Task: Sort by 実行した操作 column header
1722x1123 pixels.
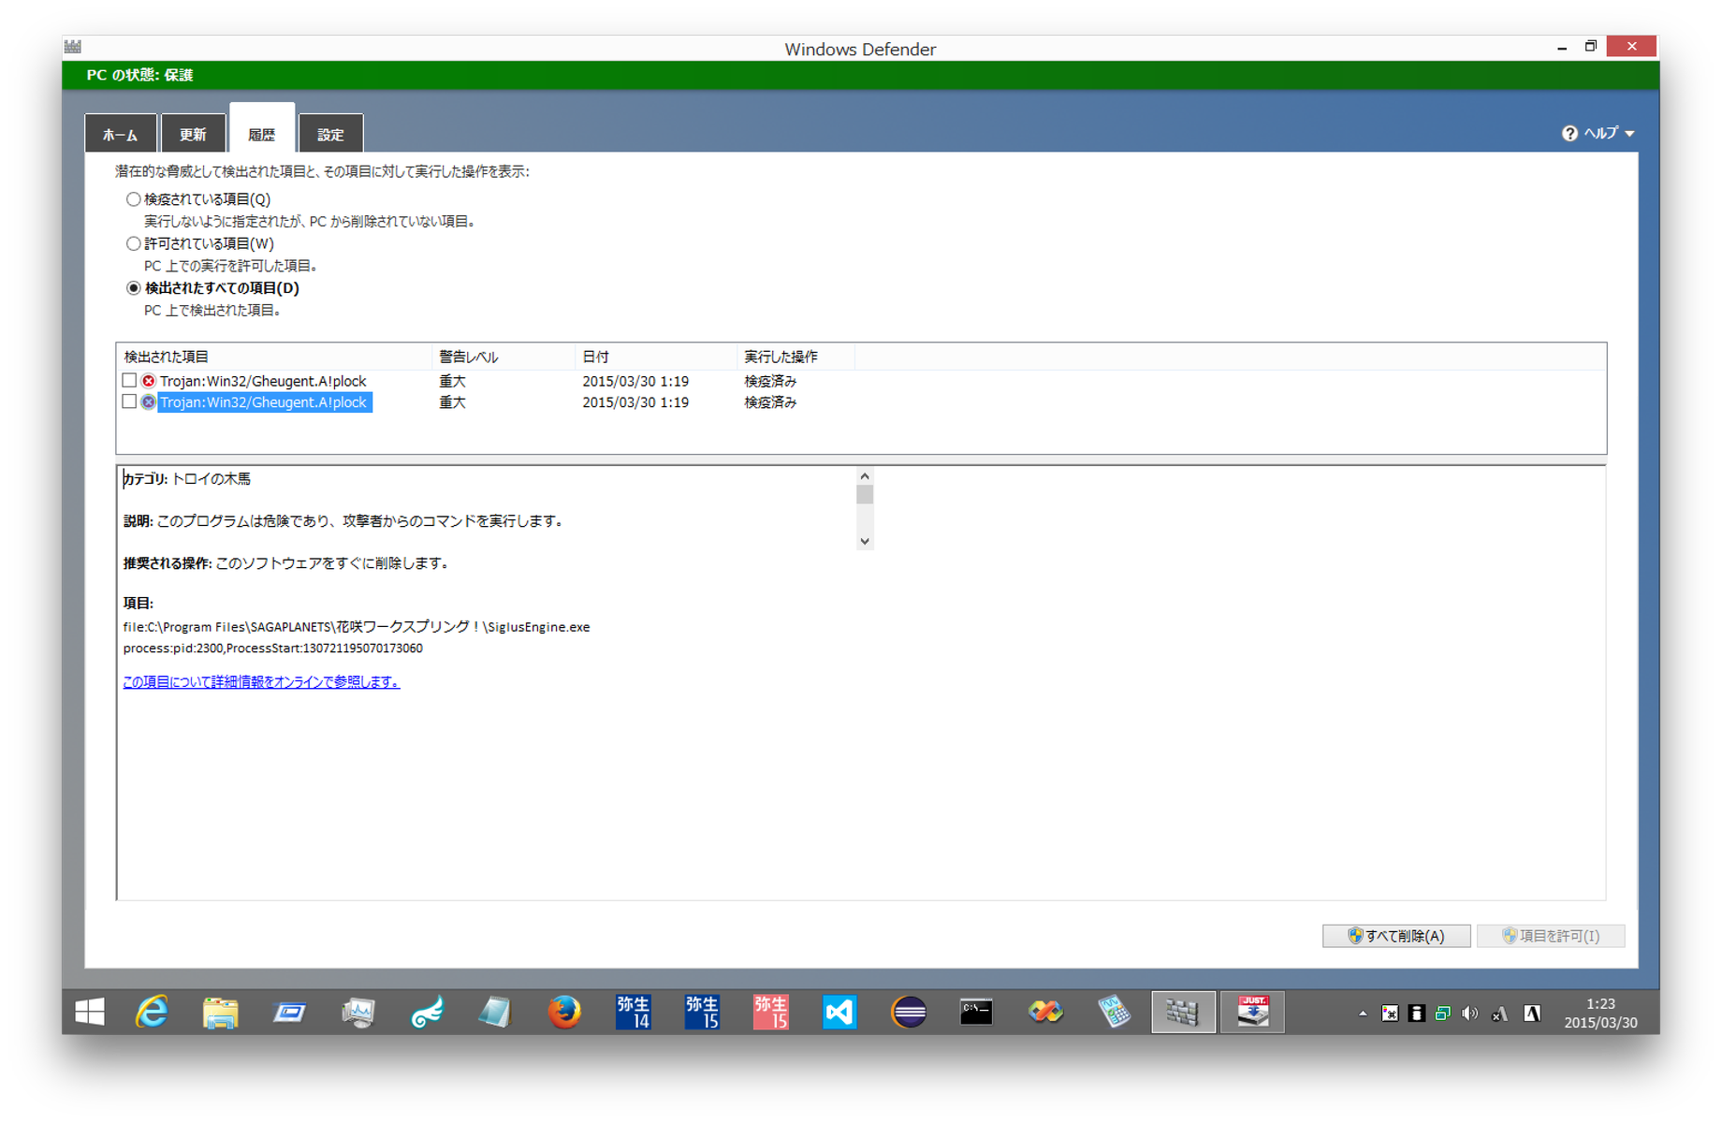Action: (x=795, y=357)
